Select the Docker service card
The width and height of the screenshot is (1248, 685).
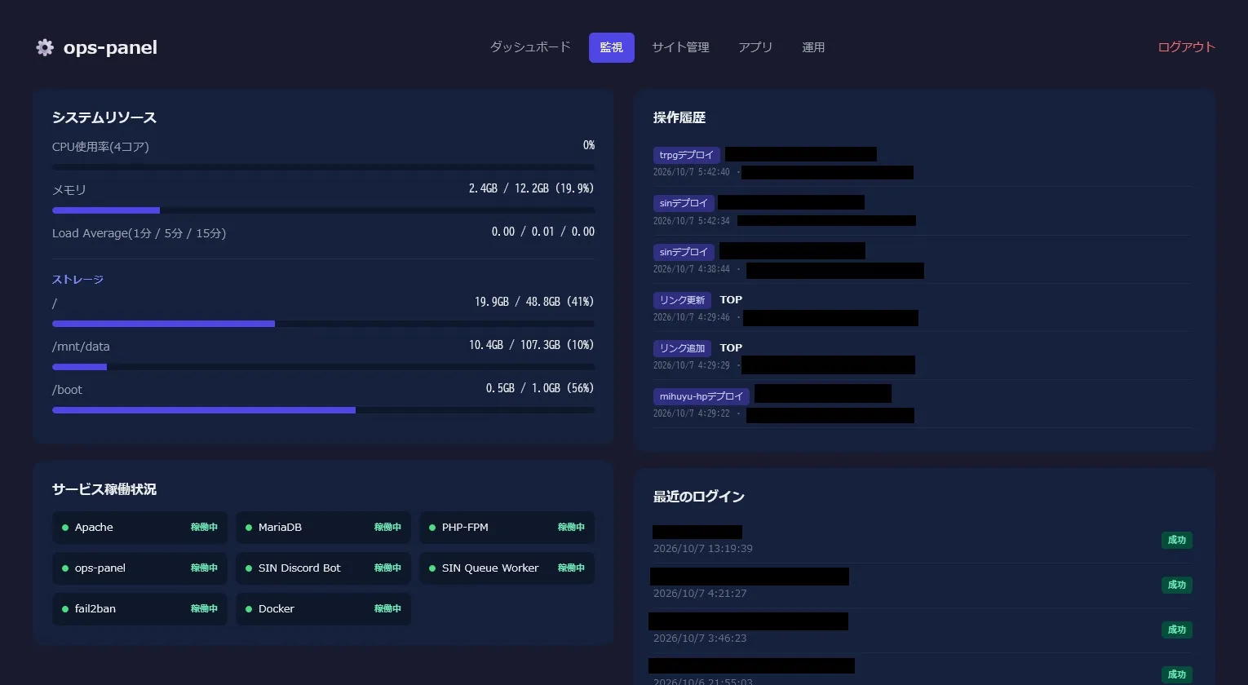coord(323,609)
